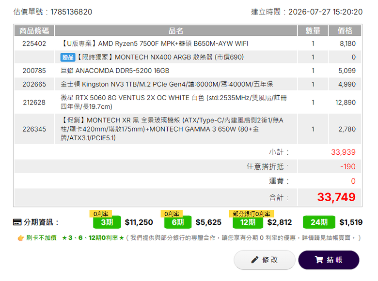378x281 pixels.
Task: Select the 6期 installment badge
Action: (x=178, y=222)
